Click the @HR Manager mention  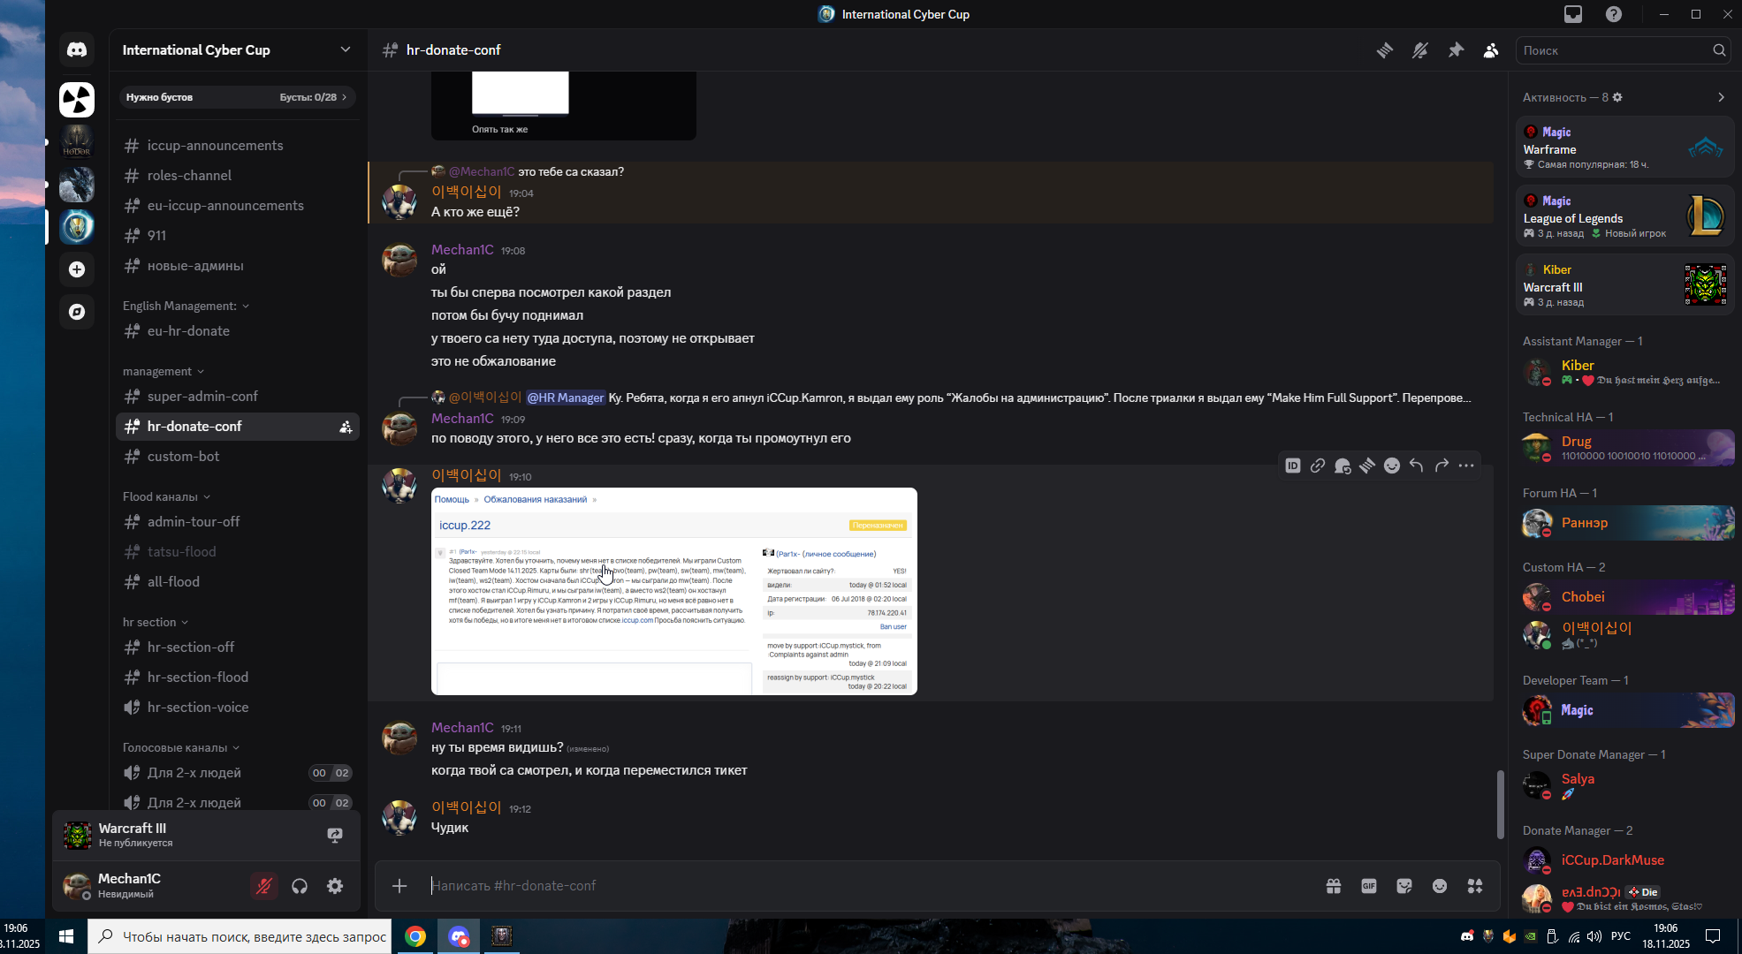(566, 397)
